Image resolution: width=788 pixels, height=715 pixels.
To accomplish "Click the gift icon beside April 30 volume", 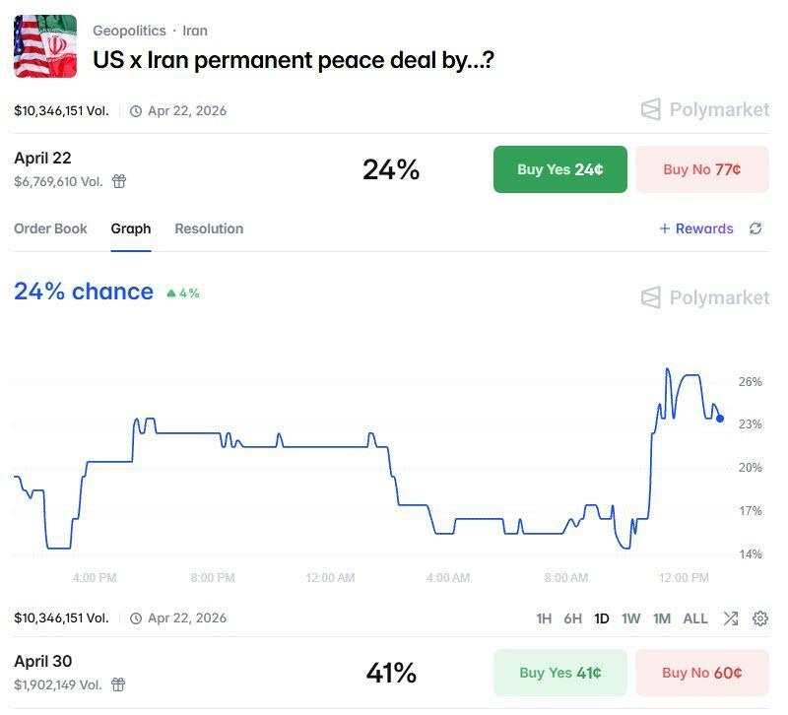I will pos(118,684).
